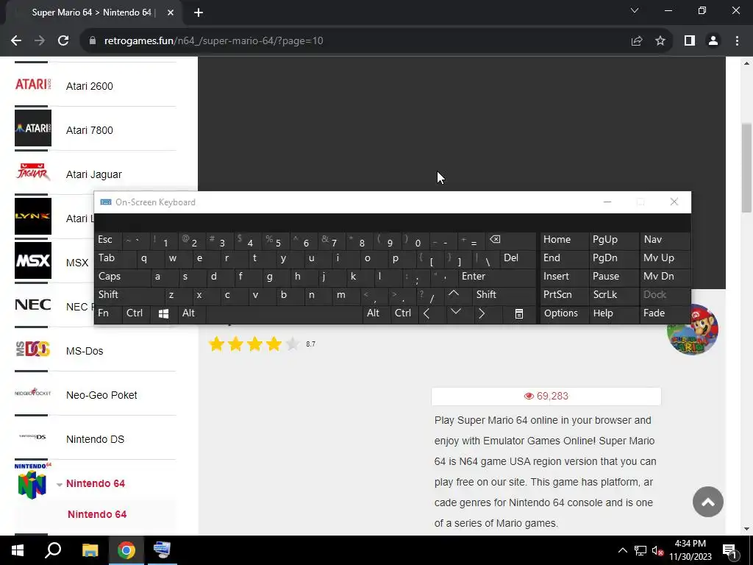753x565 pixels.
Task: Tap the context menu key on keyboard
Action: tap(519, 313)
